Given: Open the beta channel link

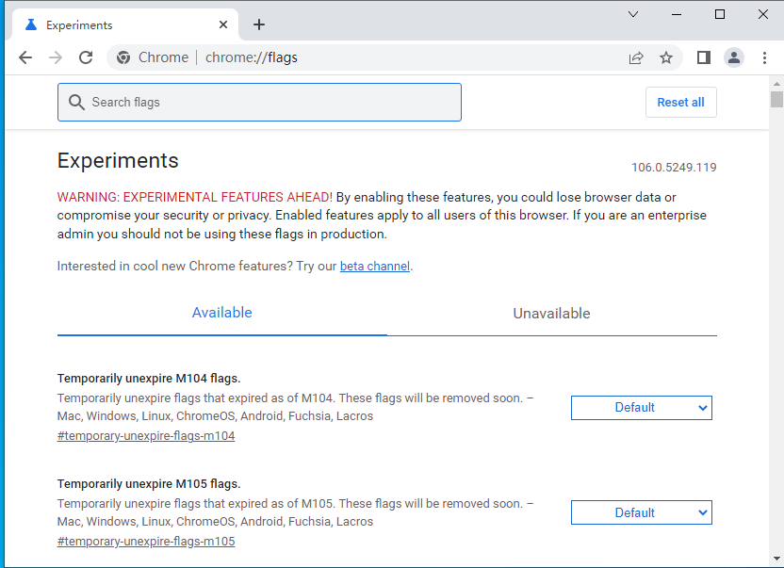Looking at the screenshot, I should click(375, 266).
